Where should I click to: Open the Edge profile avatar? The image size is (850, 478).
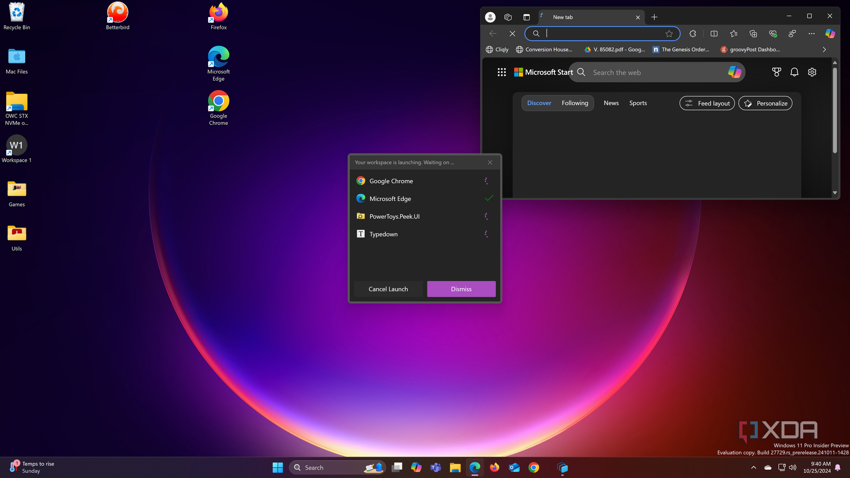click(x=490, y=17)
